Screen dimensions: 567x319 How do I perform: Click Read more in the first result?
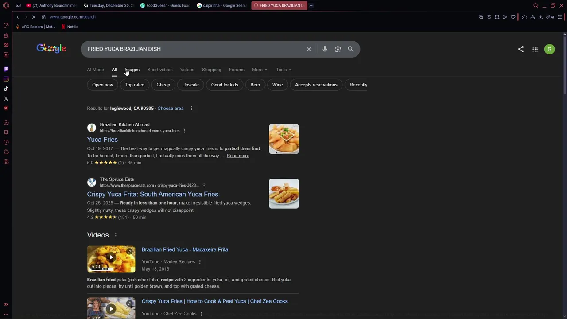238,156
